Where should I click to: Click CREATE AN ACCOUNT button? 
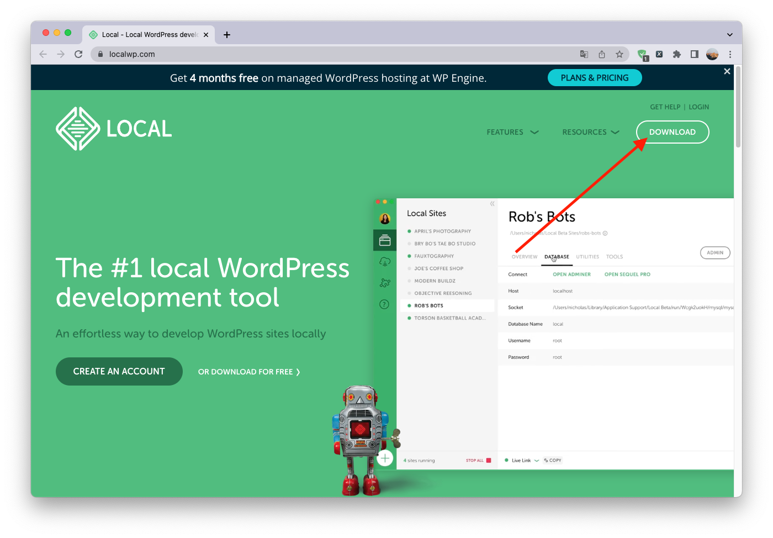[x=119, y=371]
